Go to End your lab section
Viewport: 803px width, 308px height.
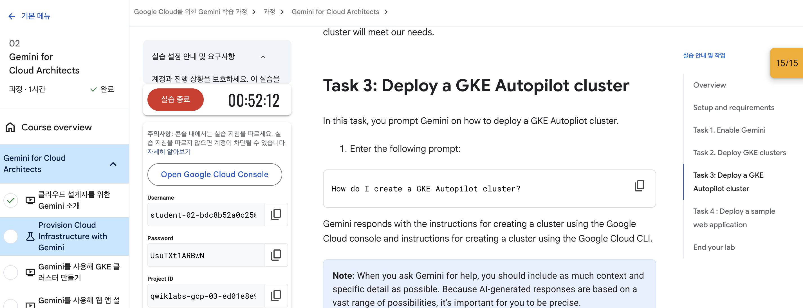click(714, 247)
